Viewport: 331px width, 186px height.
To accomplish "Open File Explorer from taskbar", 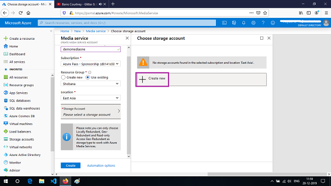I will [42, 181].
